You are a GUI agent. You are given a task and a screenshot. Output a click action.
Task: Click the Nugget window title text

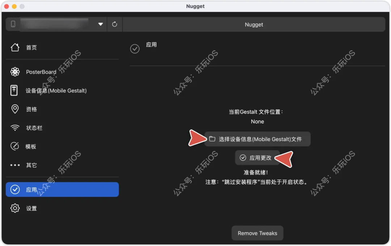[195, 6]
